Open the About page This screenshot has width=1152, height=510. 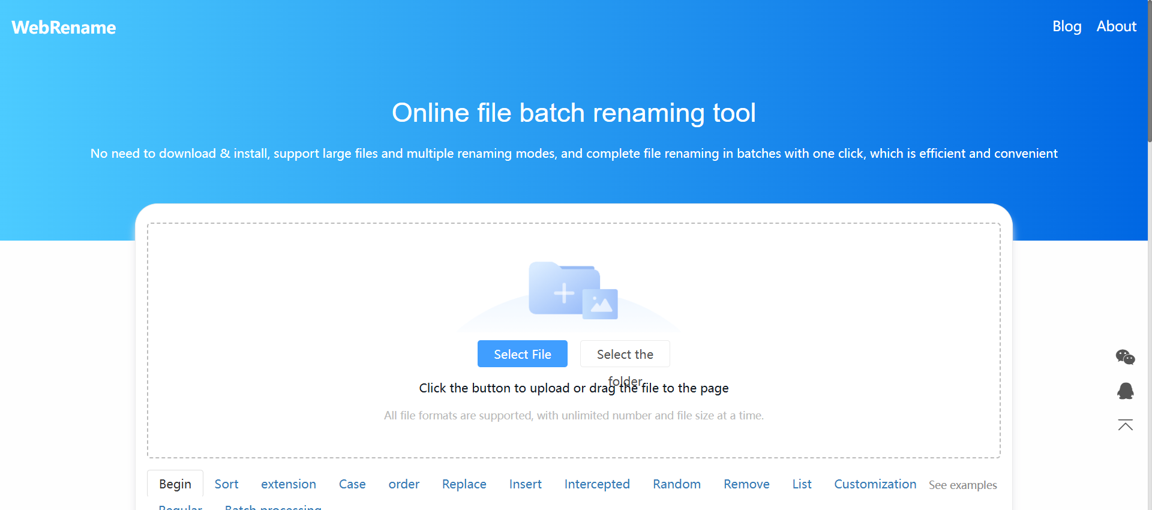1117,26
